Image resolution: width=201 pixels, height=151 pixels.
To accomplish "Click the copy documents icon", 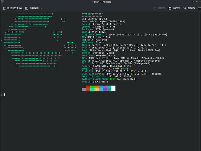I will (155, 8).
